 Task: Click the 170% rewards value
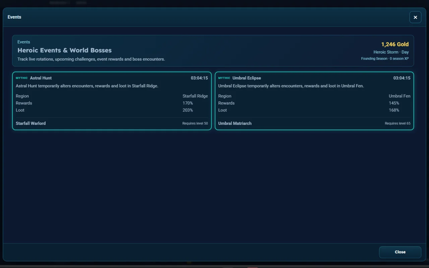188,103
